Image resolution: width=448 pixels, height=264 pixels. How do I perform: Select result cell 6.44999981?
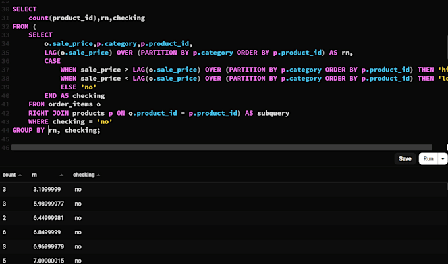(x=49, y=218)
